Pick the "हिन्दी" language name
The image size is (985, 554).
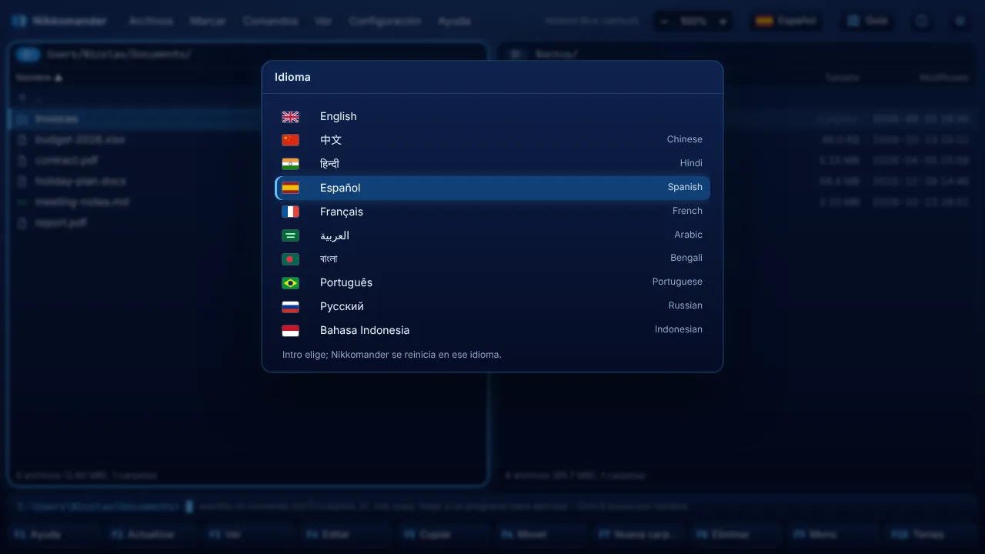(329, 164)
